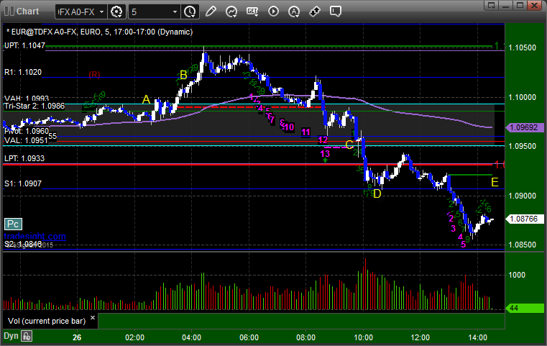The width and height of the screenshot is (547, 346).
Task: Click the UPT: 1.1047 level label
Action: (x=24, y=45)
